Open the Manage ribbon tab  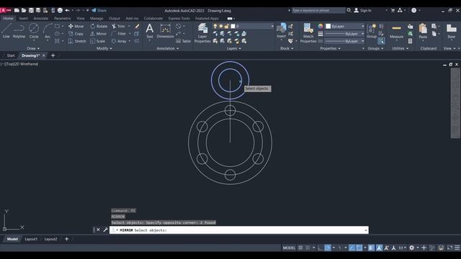[x=97, y=18]
